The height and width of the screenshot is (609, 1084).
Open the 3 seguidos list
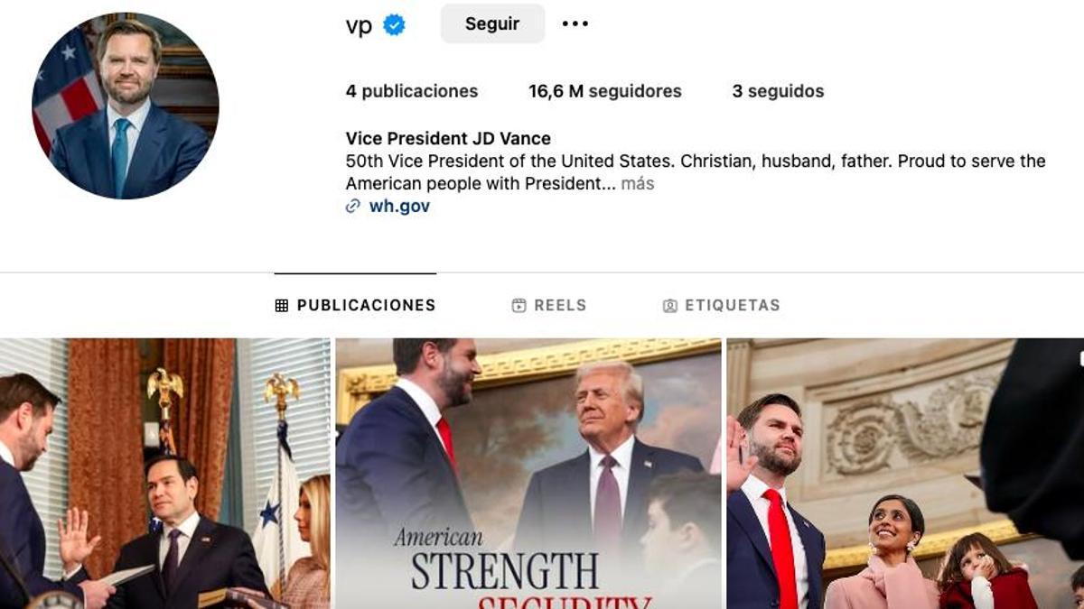click(x=778, y=91)
